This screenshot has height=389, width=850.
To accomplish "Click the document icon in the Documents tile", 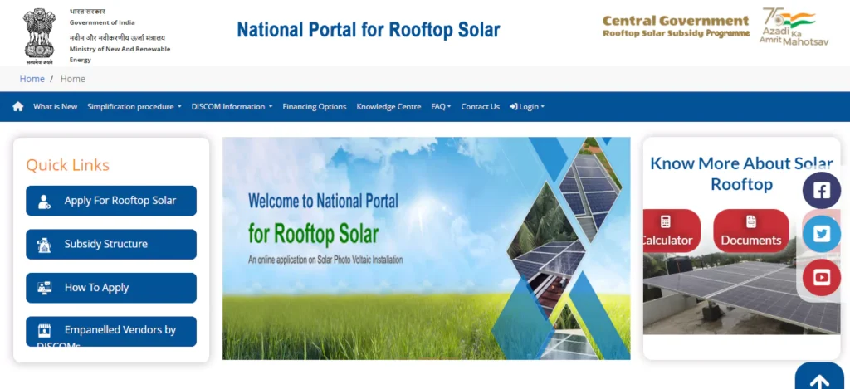I will [750, 221].
